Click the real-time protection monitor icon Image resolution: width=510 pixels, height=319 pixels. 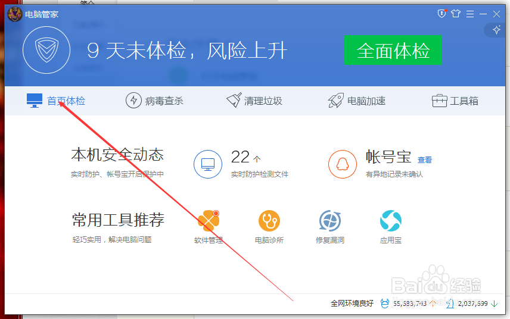(x=208, y=164)
